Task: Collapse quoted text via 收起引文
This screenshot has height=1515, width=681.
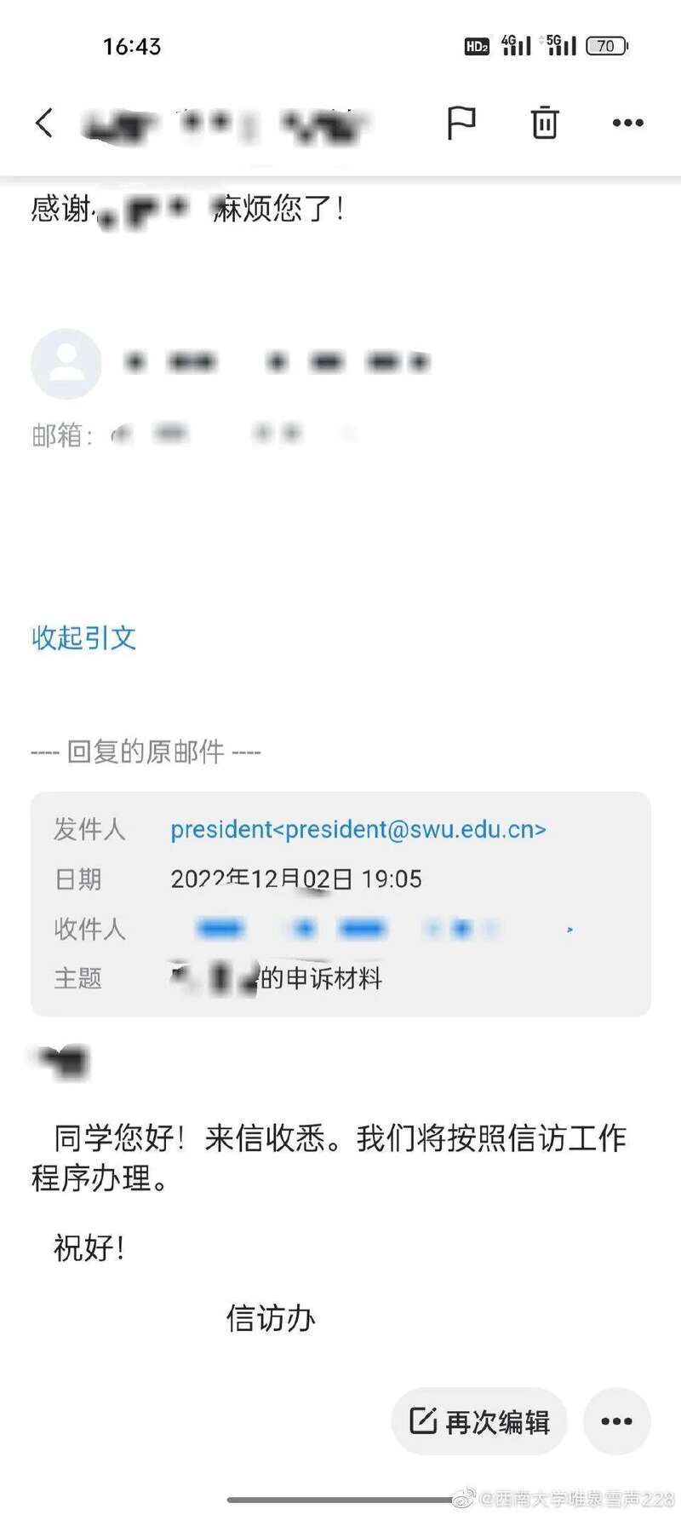Action: coord(83,637)
